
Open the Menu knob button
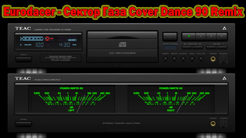(192, 59)
